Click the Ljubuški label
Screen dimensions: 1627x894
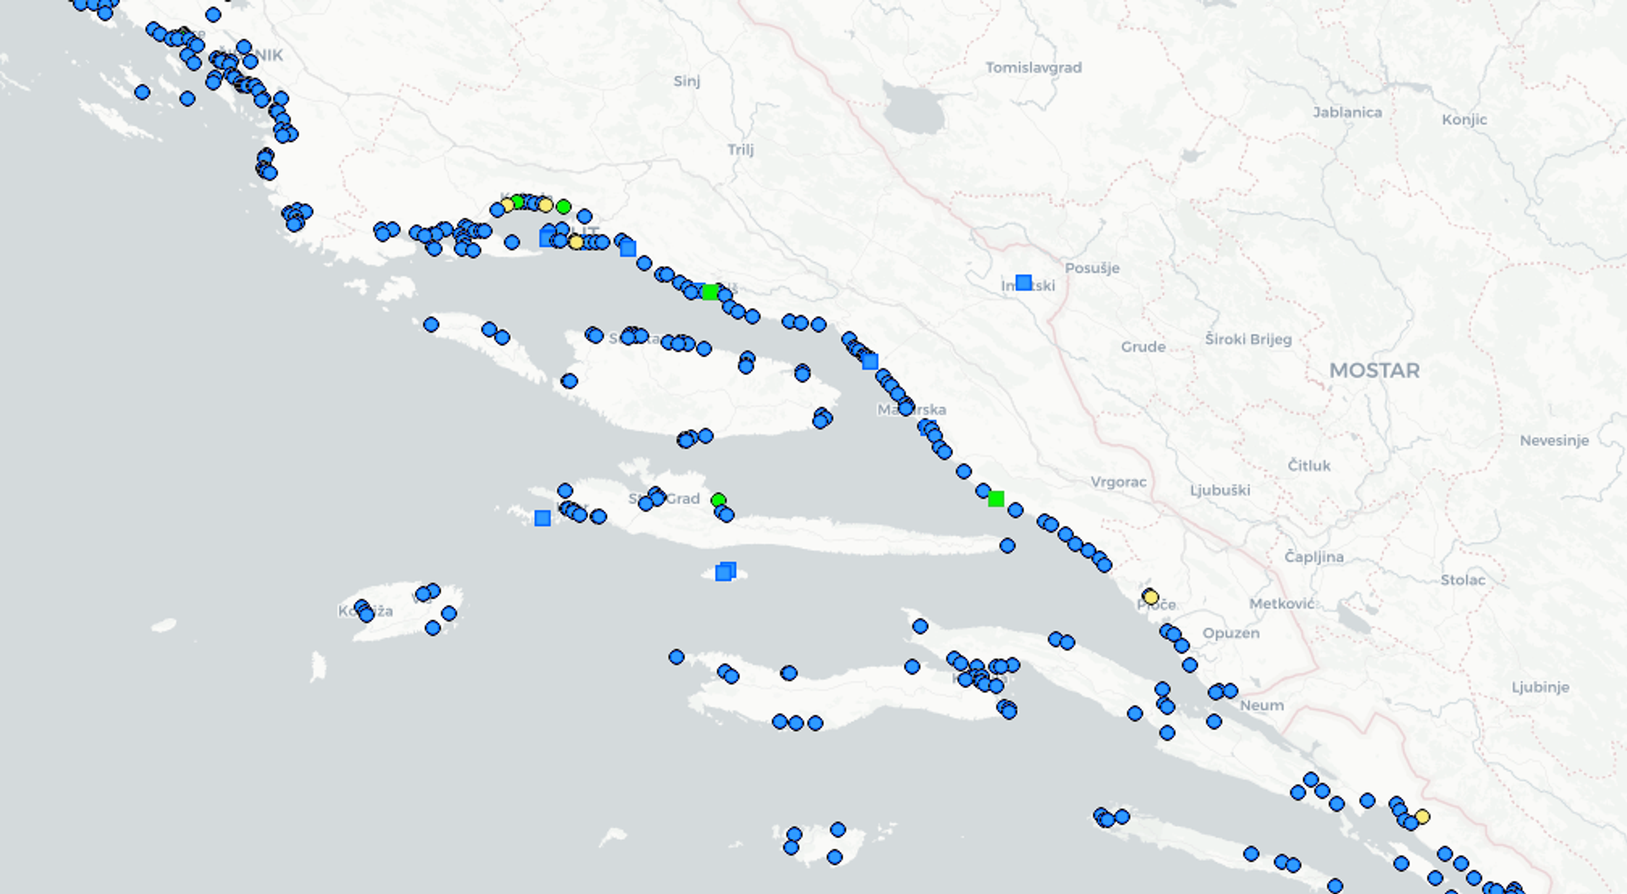pyautogui.click(x=1219, y=491)
